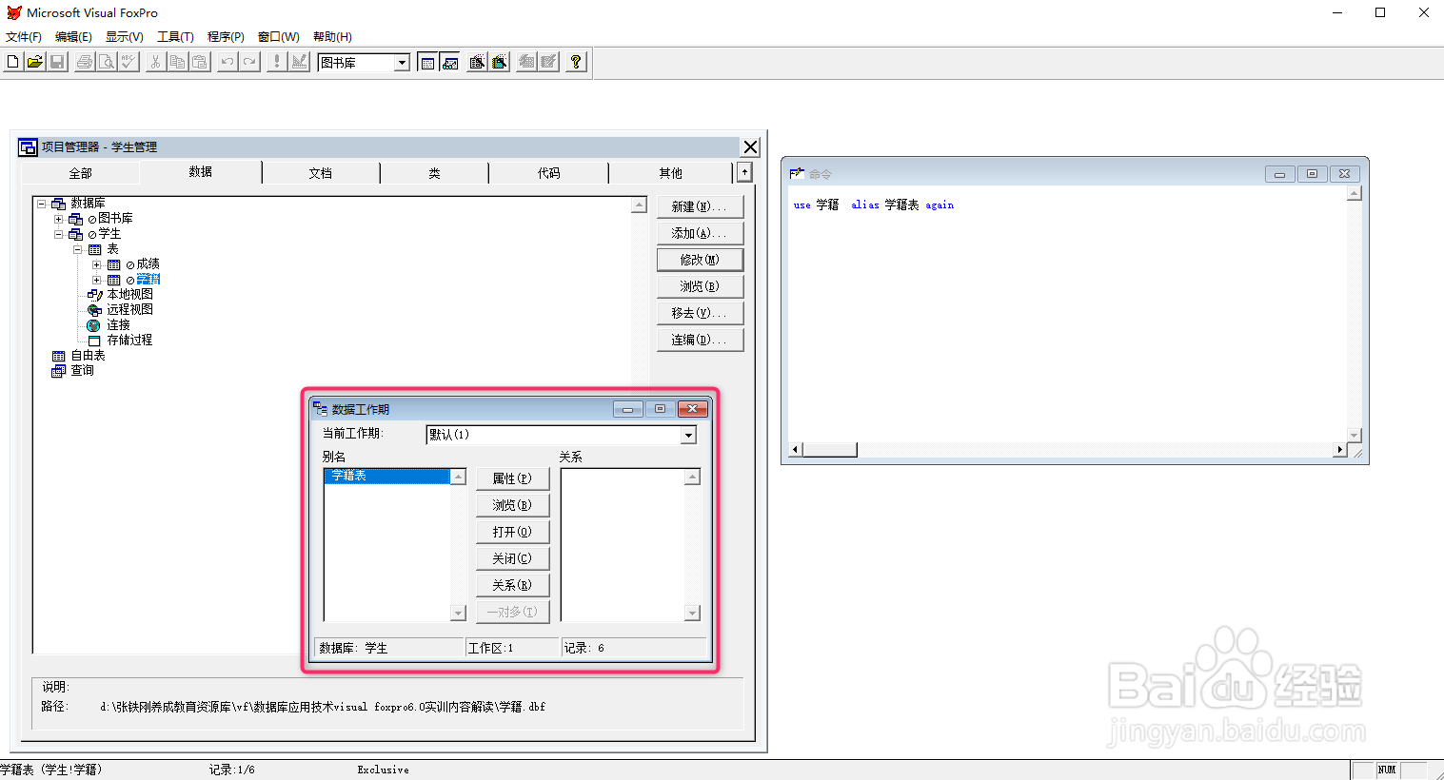Select 连接 in the project tree
1444x780 pixels.
point(118,325)
